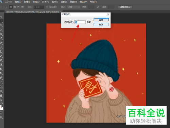This screenshot has height=128, width=170.
Task: Click 取消 in the 扩展选区 dialog
Action: click(101, 24)
